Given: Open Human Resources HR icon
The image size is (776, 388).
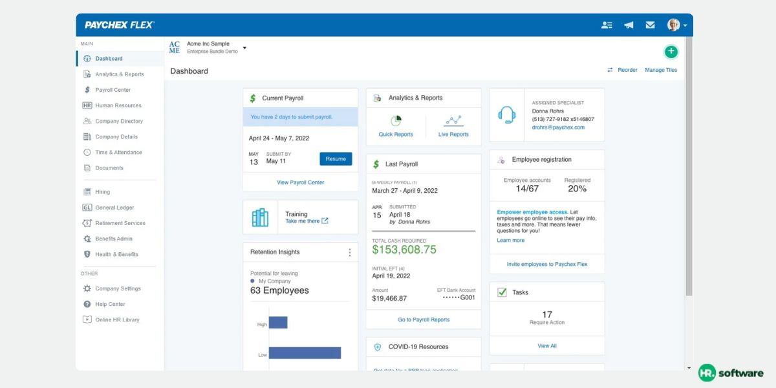Looking at the screenshot, I should (x=87, y=105).
